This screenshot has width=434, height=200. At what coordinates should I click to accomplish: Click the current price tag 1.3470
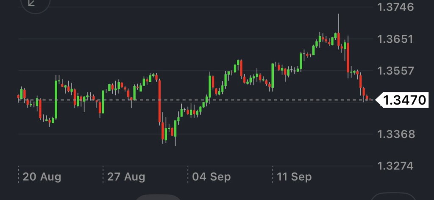pos(404,100)
